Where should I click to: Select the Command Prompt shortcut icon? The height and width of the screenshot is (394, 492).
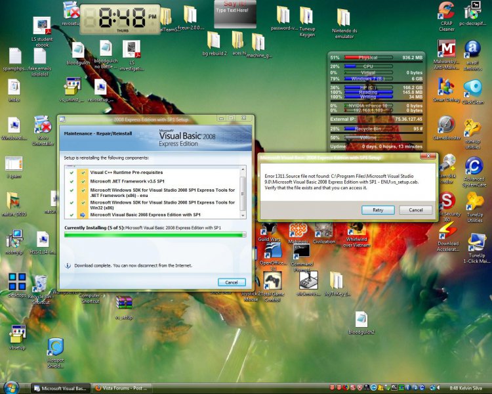point(302,257)
